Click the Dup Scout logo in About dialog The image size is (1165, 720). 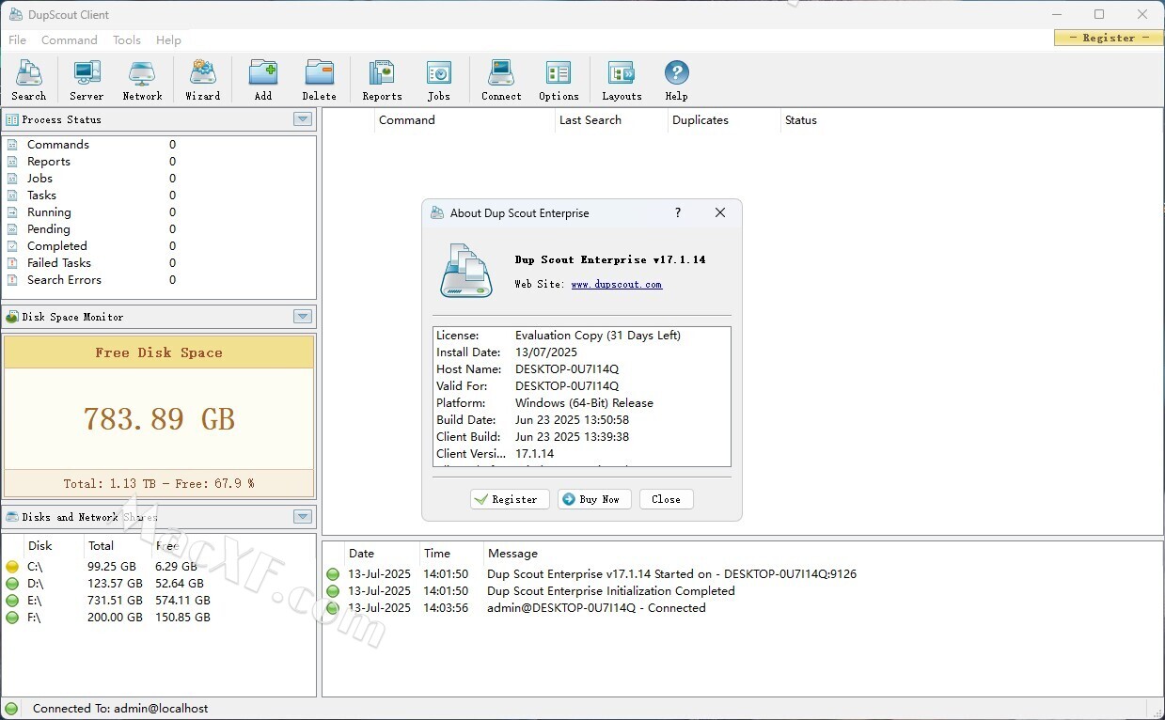tap(466, 271)
